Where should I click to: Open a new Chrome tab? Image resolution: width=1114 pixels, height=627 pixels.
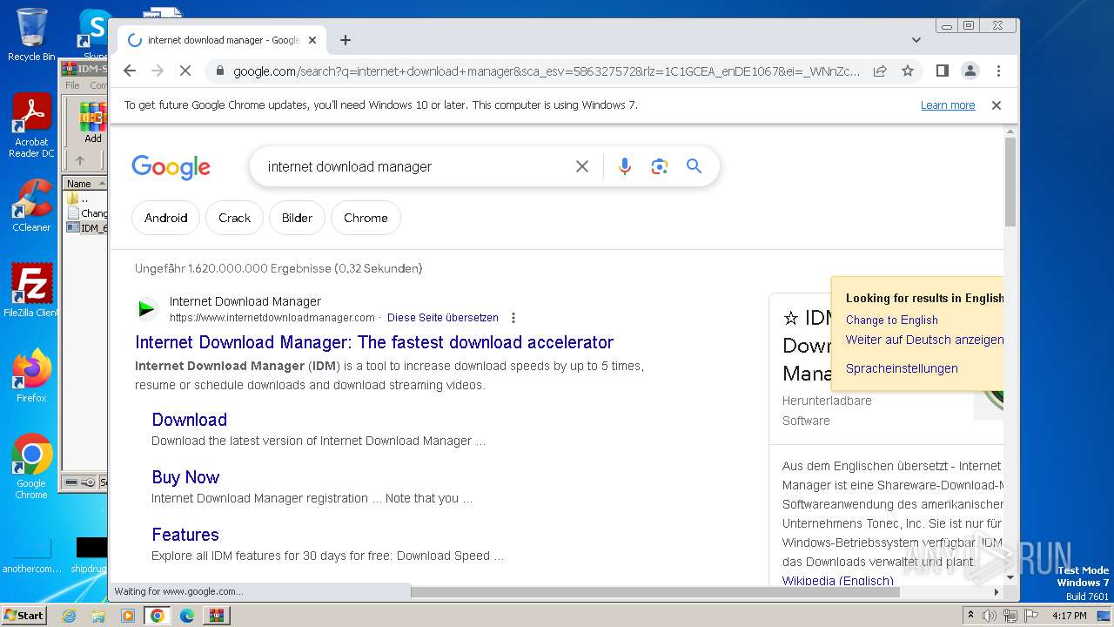[x=346, y=40]
